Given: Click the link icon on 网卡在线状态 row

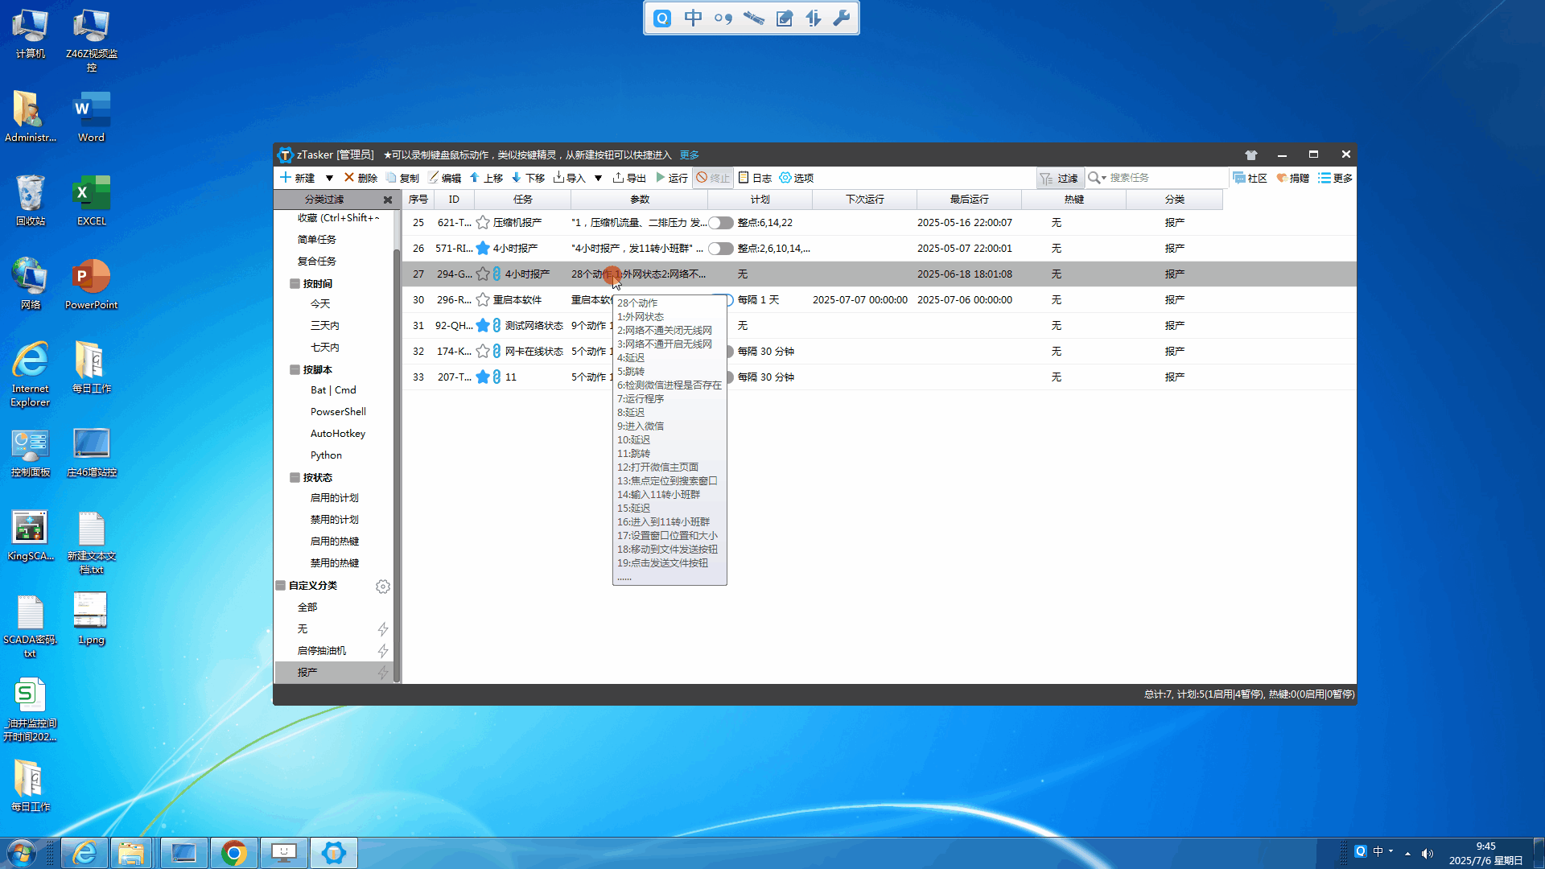Looking at the screenshot, I should coord(496,351).
